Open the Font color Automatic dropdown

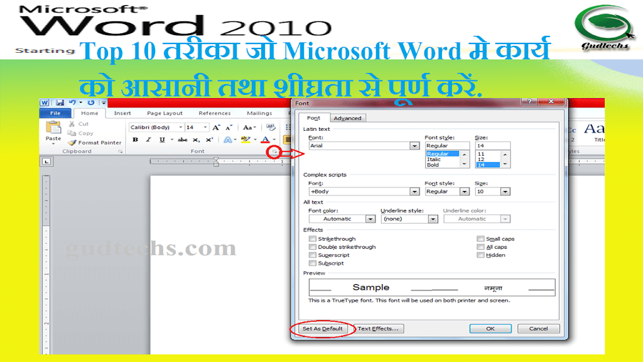(x=370, y=219)
